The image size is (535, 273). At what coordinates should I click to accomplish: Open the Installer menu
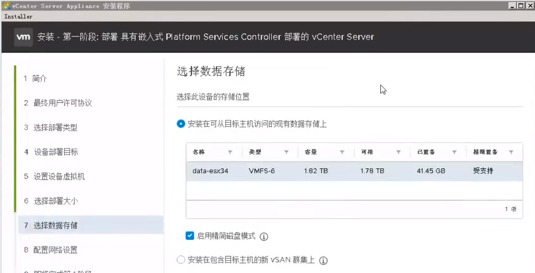[x=18, y=17]
